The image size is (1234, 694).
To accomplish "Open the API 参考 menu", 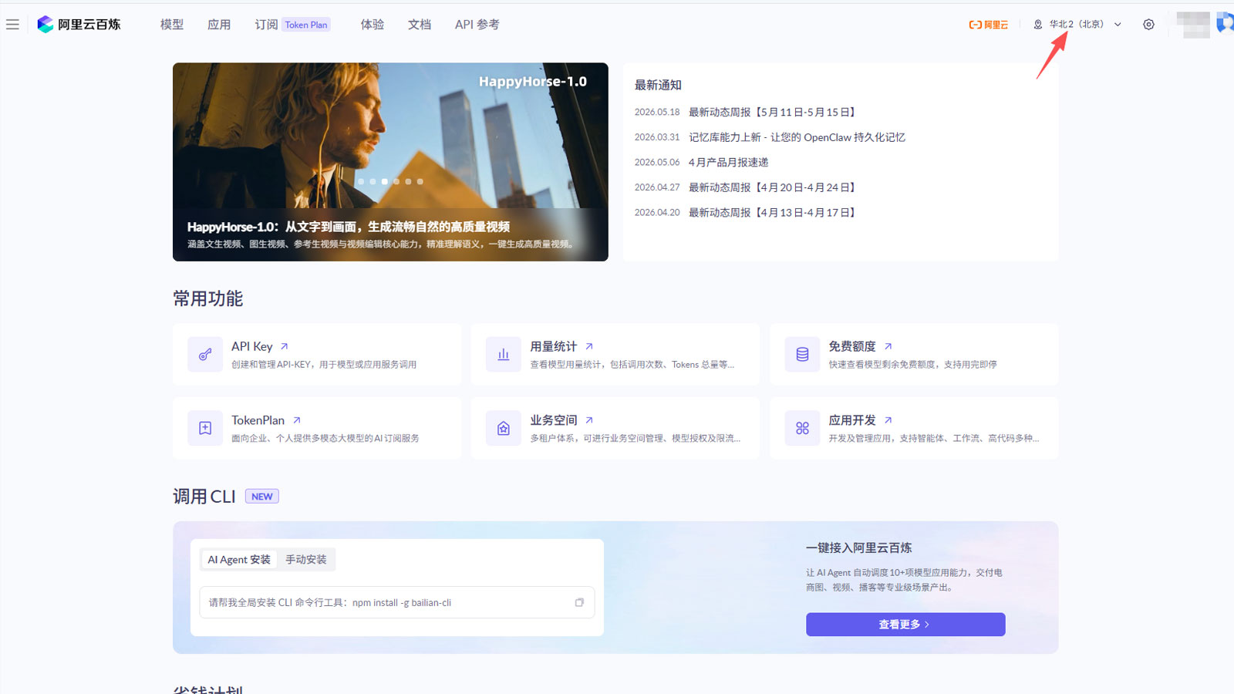I will [477, 25].
